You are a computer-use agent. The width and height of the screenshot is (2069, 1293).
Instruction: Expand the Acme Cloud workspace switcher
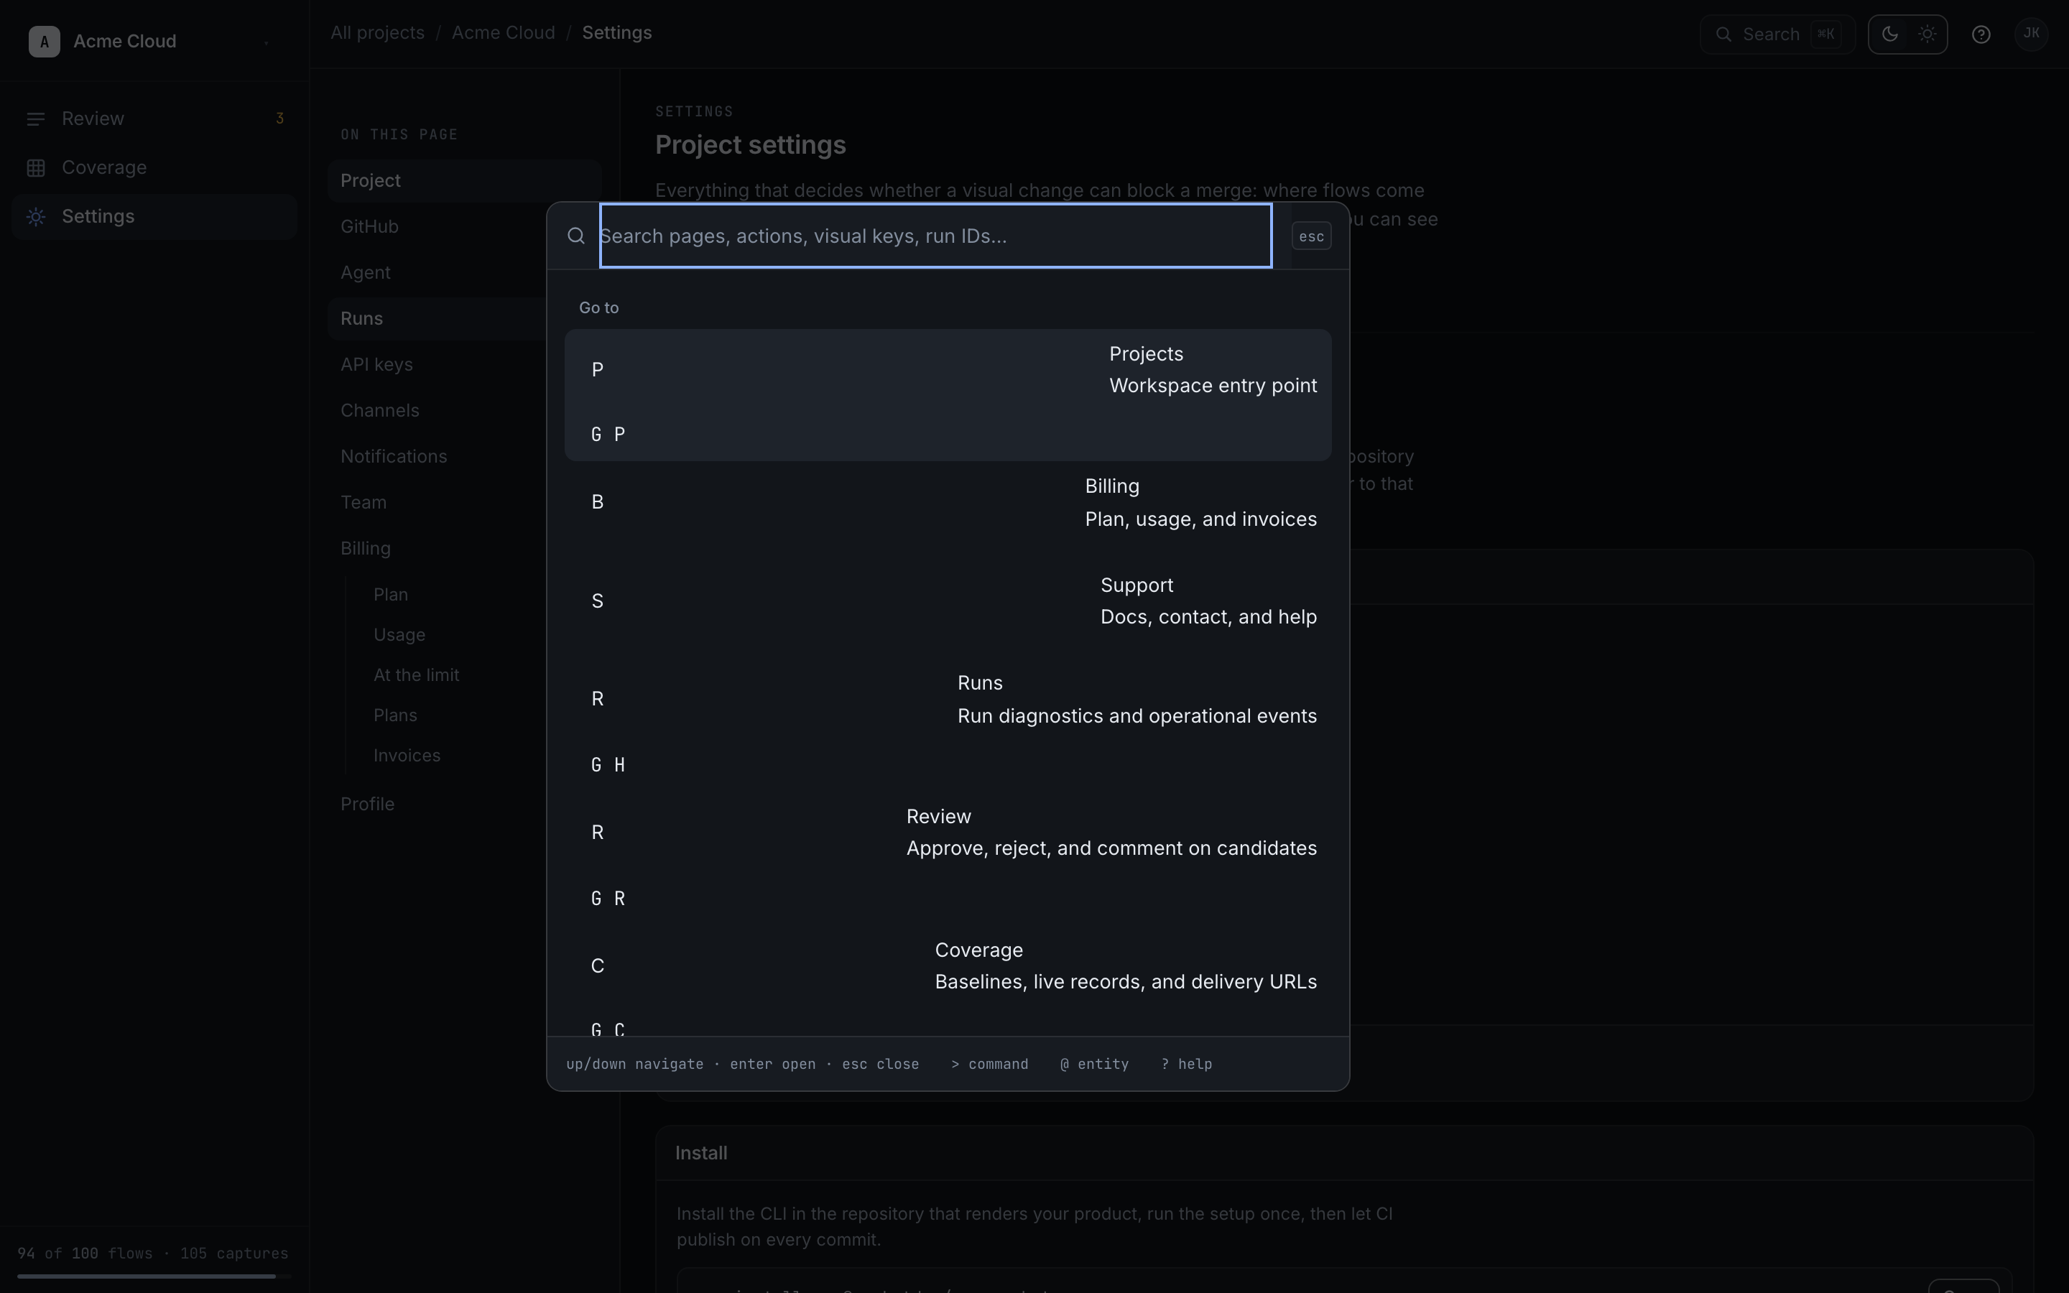click(x=266, y=42)
